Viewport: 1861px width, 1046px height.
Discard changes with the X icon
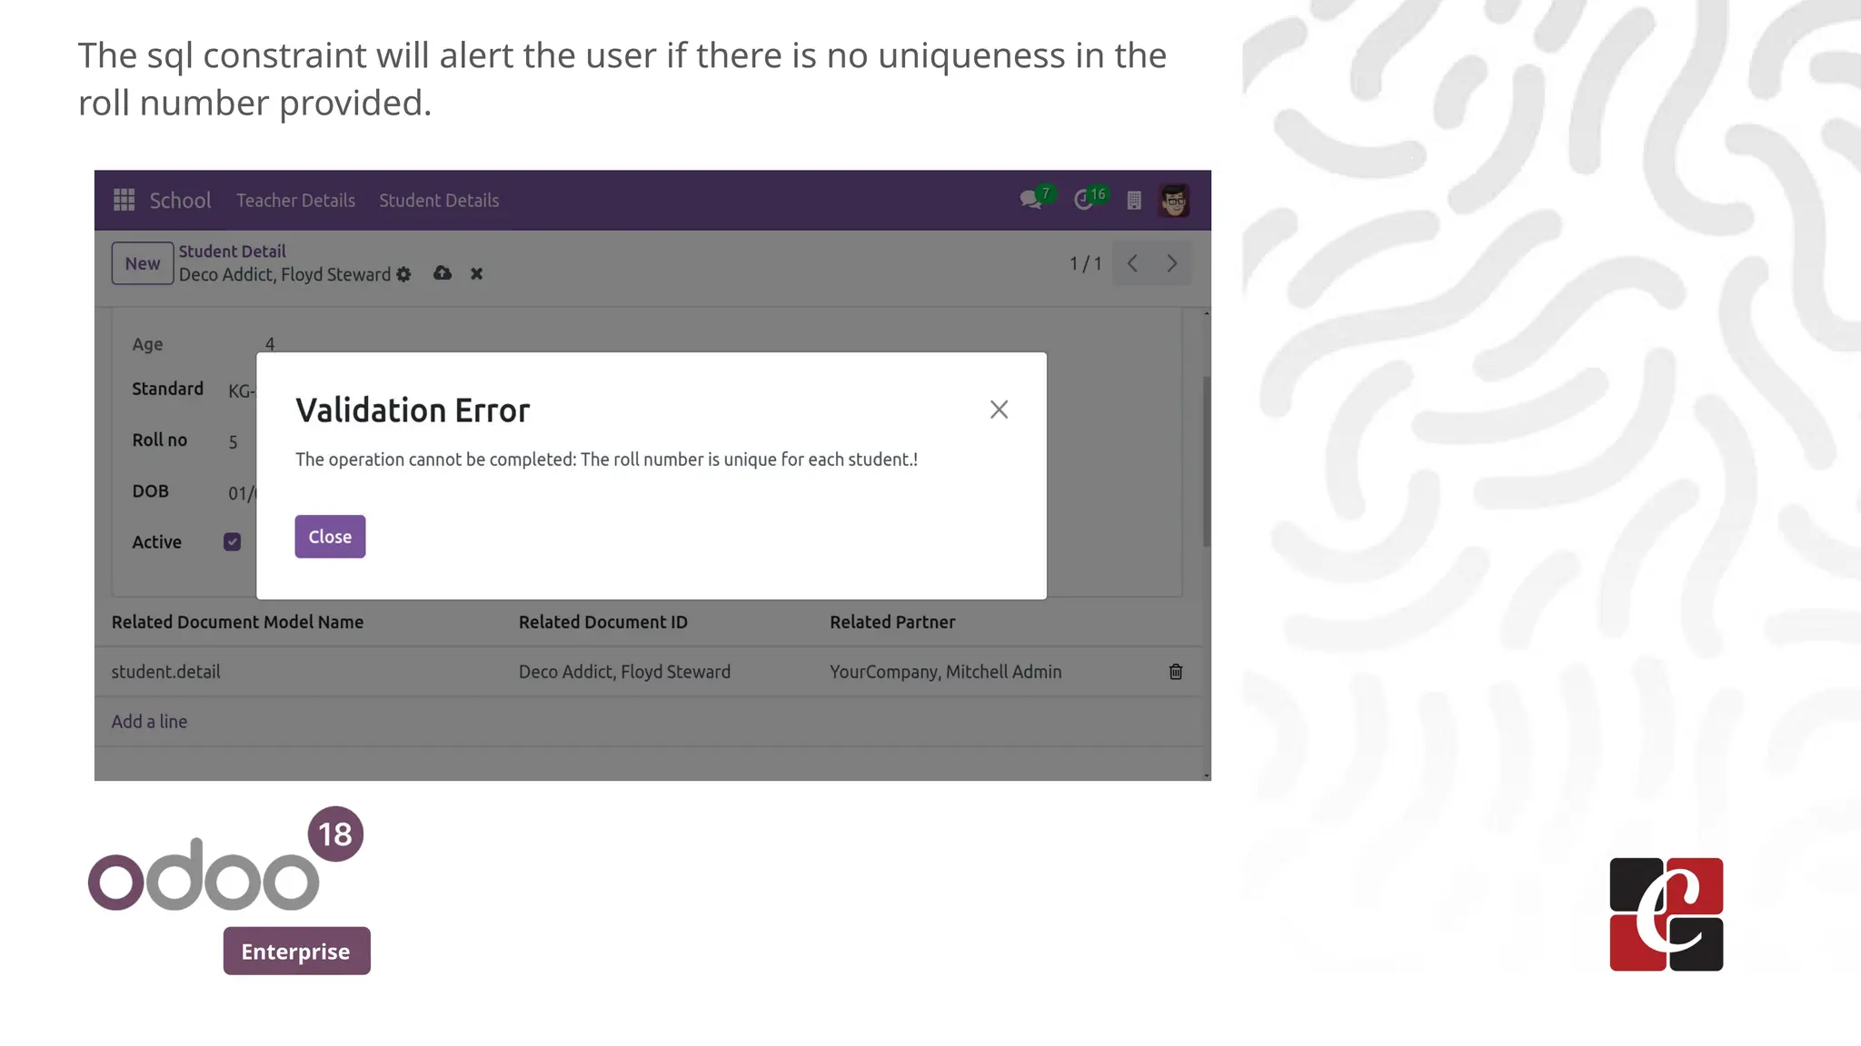coord(476,273)
